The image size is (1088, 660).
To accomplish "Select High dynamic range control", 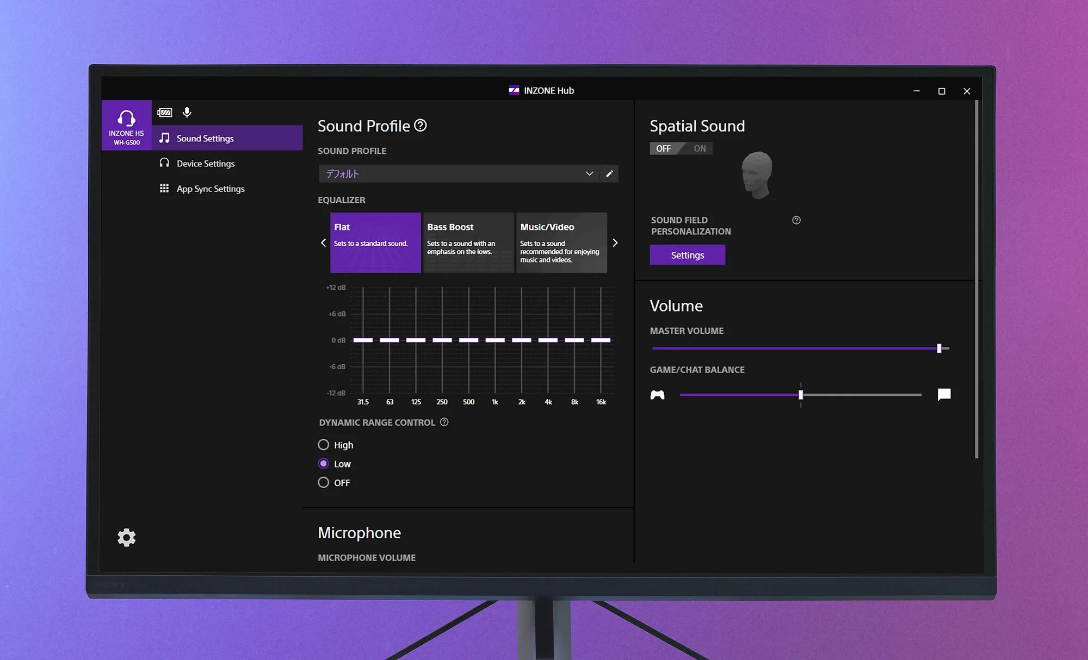I will point(336,445).
